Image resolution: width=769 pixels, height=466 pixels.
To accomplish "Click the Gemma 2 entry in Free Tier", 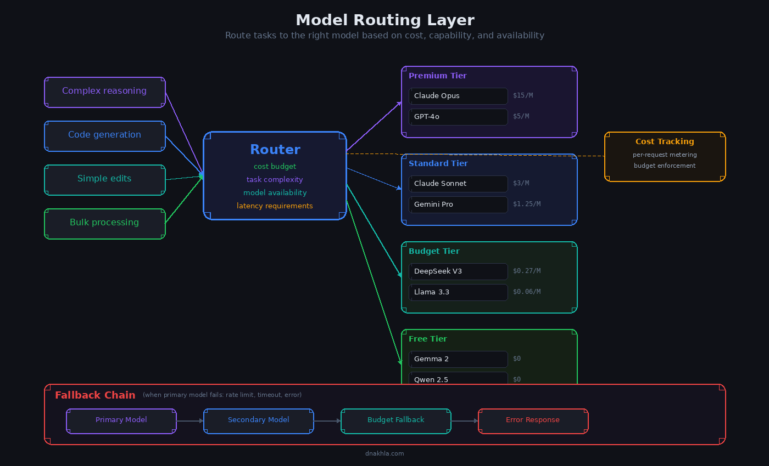I will (458, 359).
